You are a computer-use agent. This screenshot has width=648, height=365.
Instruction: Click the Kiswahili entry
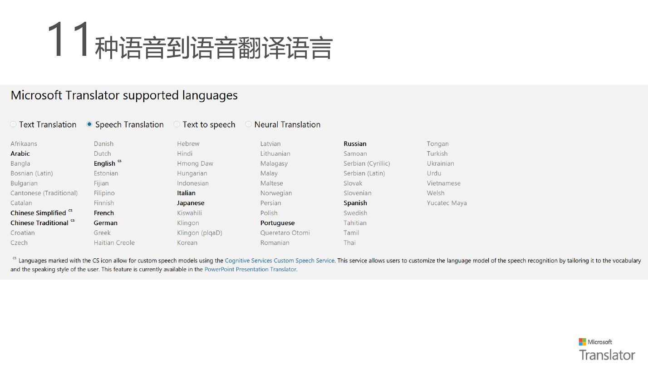[189, 213]
